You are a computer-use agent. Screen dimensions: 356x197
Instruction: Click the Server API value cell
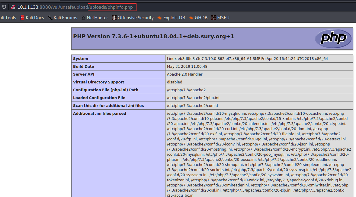coord(259,74)
